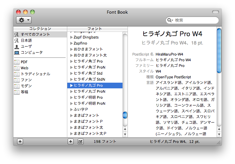Screen dimensions: 235x164
Task: Click font list scroll down arrow
Action: pyautogui.click(x=125, y=134)
